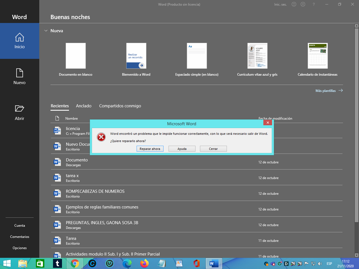The image size is (359, 269).
Task: Select Calendario de instantáneas template
Action: [318, 60]
